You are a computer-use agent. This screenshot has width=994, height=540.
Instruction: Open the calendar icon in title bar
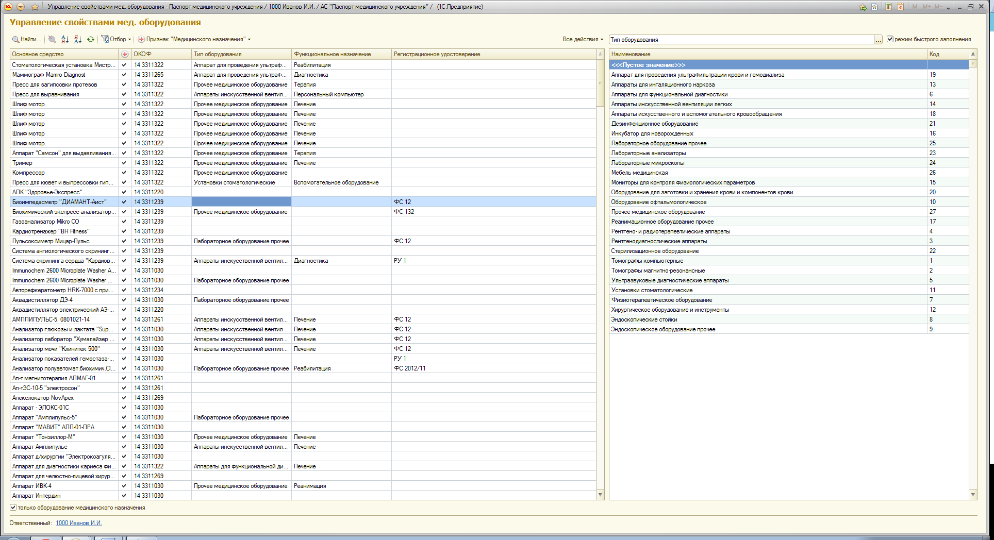point(900,7)
